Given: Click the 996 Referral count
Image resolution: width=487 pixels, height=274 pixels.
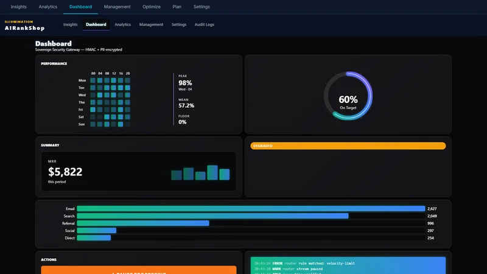Looking at the screenshot, I should (430, 223).
